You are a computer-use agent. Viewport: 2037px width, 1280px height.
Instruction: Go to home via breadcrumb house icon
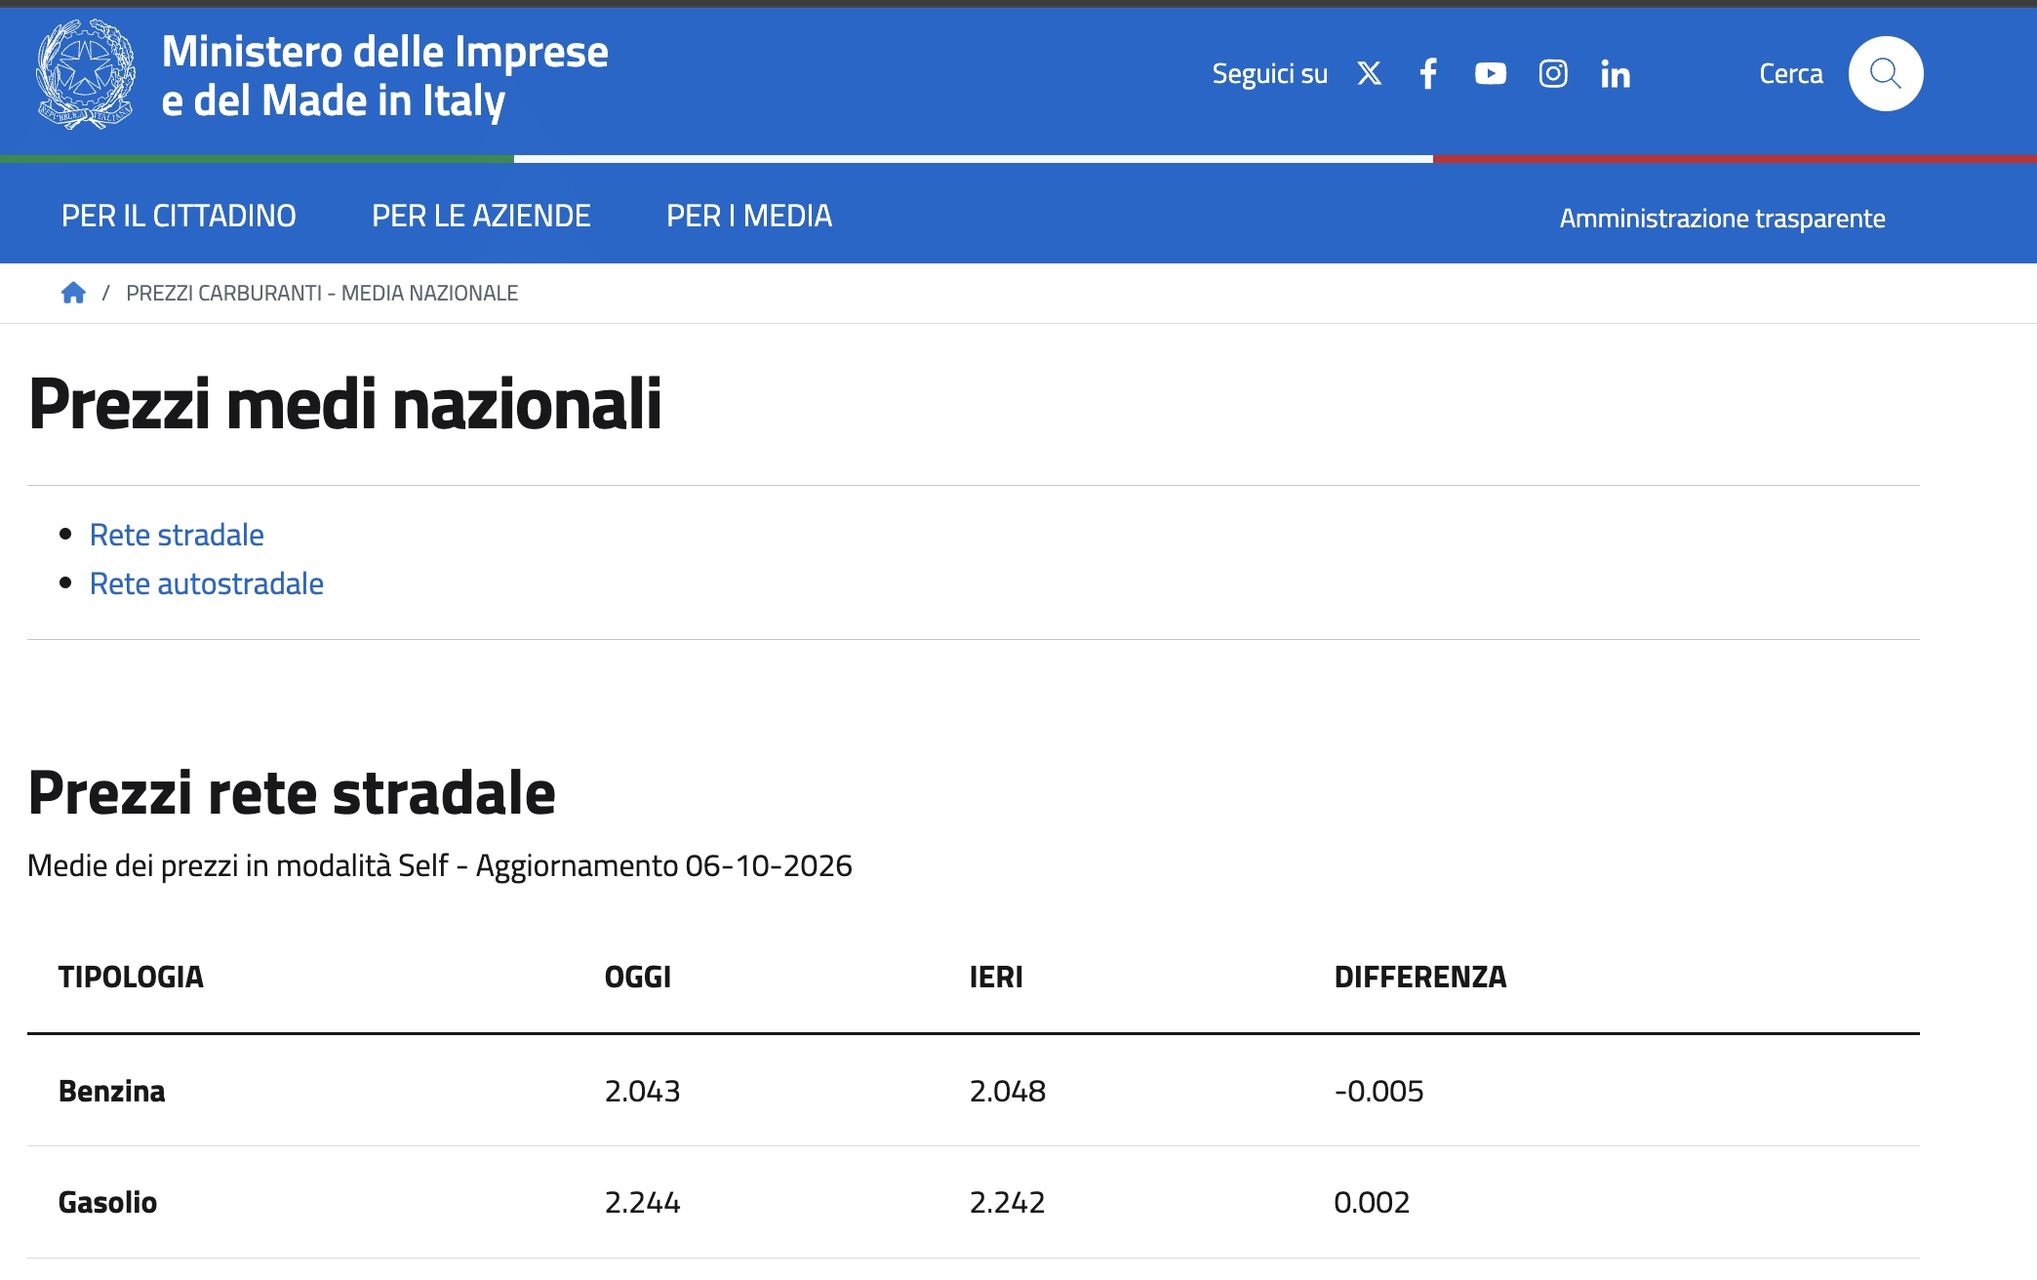tap(73, 293)
